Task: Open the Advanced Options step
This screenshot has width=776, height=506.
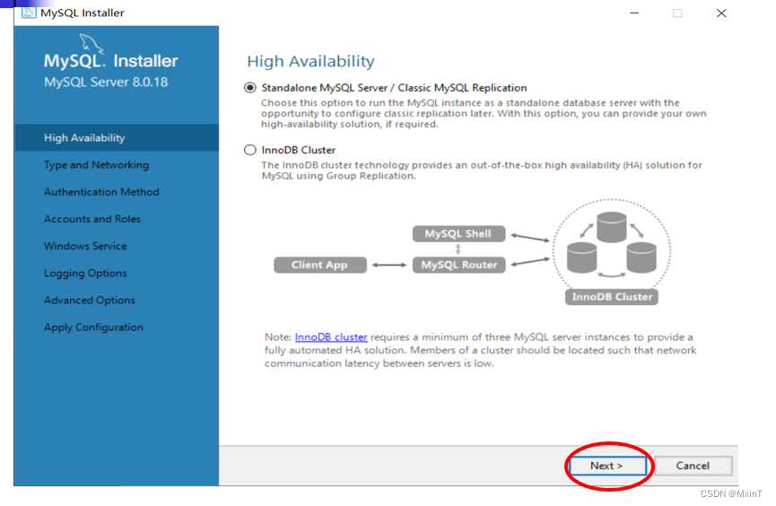Action: point(89,300)
